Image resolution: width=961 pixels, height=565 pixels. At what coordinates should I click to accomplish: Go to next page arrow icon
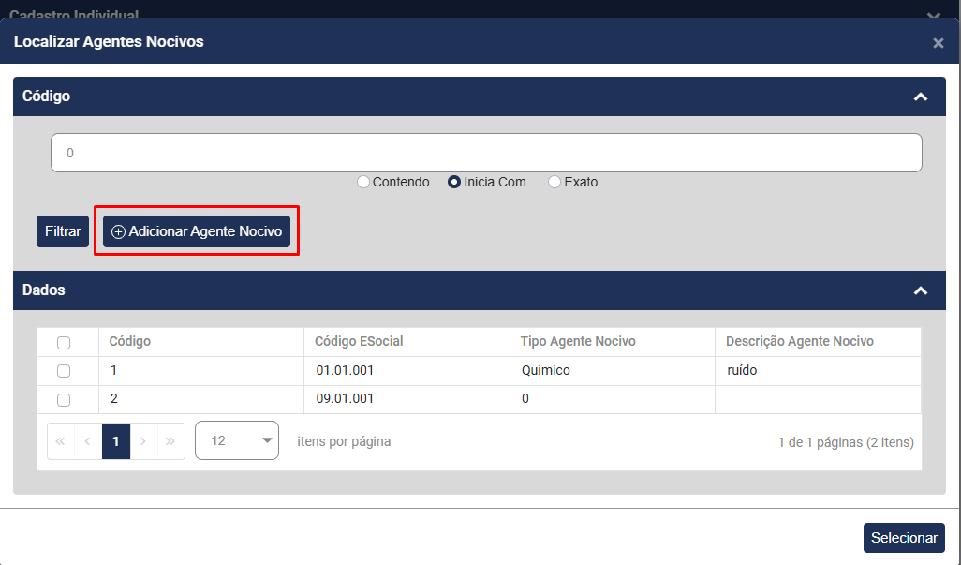pyautogui.click(x=143, y=441)
